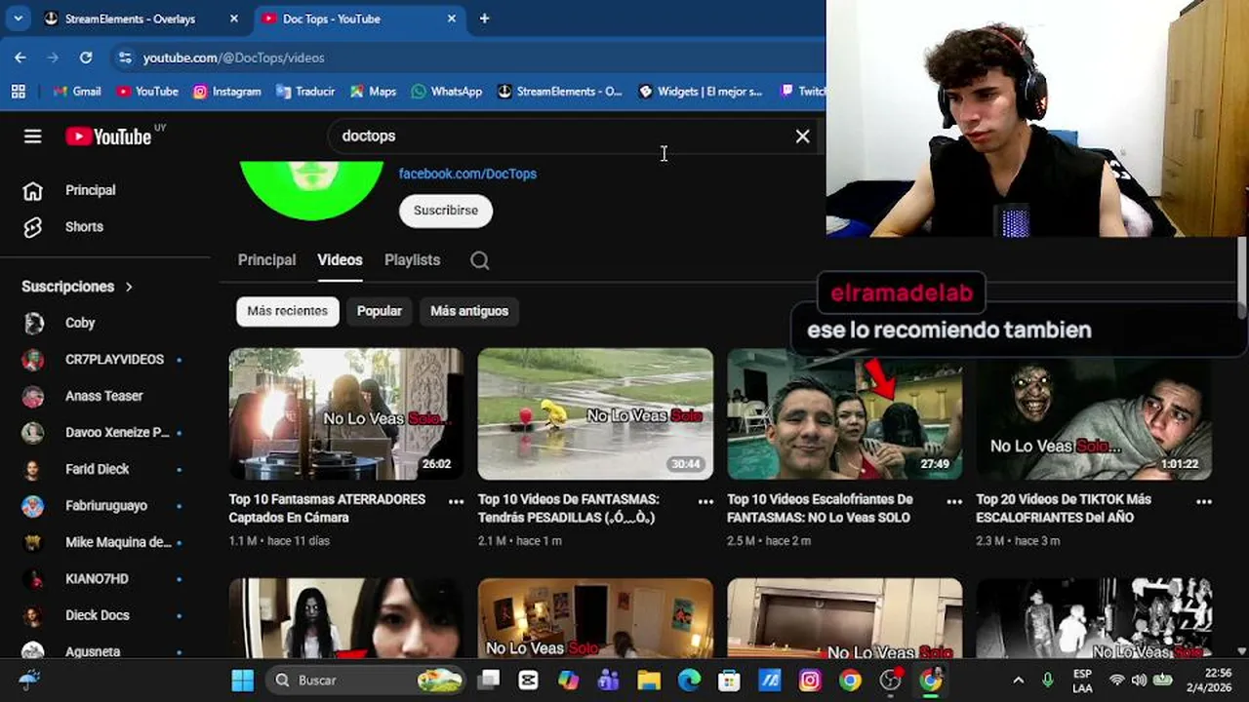This screenshot has height=702, width=1249.
Task: Open options for Top 20 TikTok video
Action: pos(1204,501)
